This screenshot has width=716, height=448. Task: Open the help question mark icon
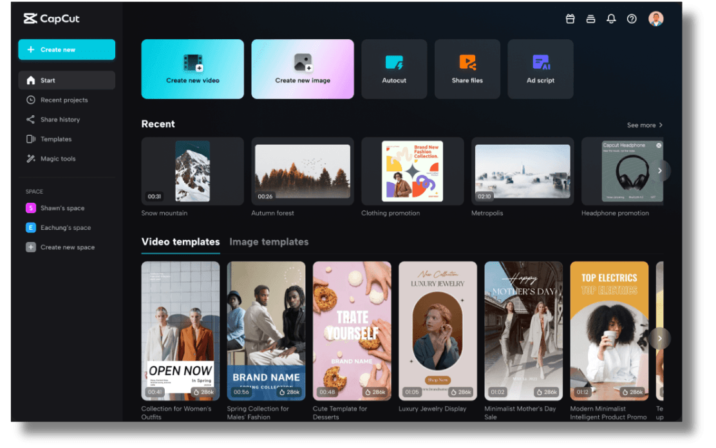coord(632,19)
